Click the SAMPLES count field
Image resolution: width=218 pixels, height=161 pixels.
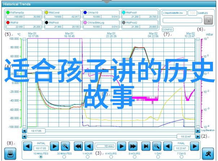coord(192,13)
